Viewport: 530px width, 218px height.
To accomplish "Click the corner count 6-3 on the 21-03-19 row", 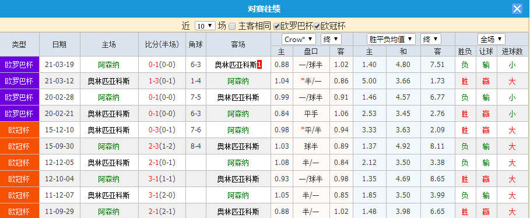I will coord(196,65).
